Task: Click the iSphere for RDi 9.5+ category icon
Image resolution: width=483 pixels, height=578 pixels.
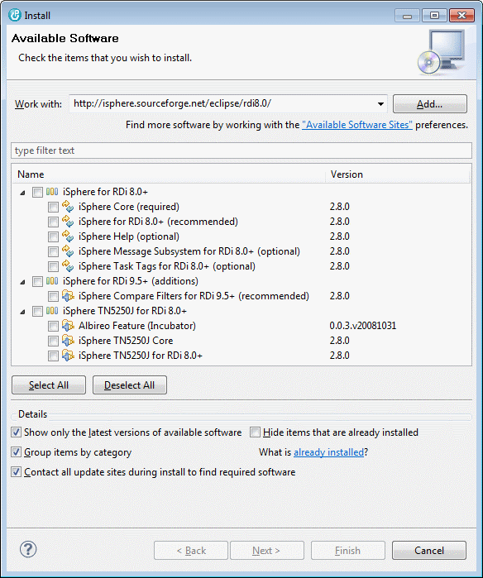Action: 52,281
